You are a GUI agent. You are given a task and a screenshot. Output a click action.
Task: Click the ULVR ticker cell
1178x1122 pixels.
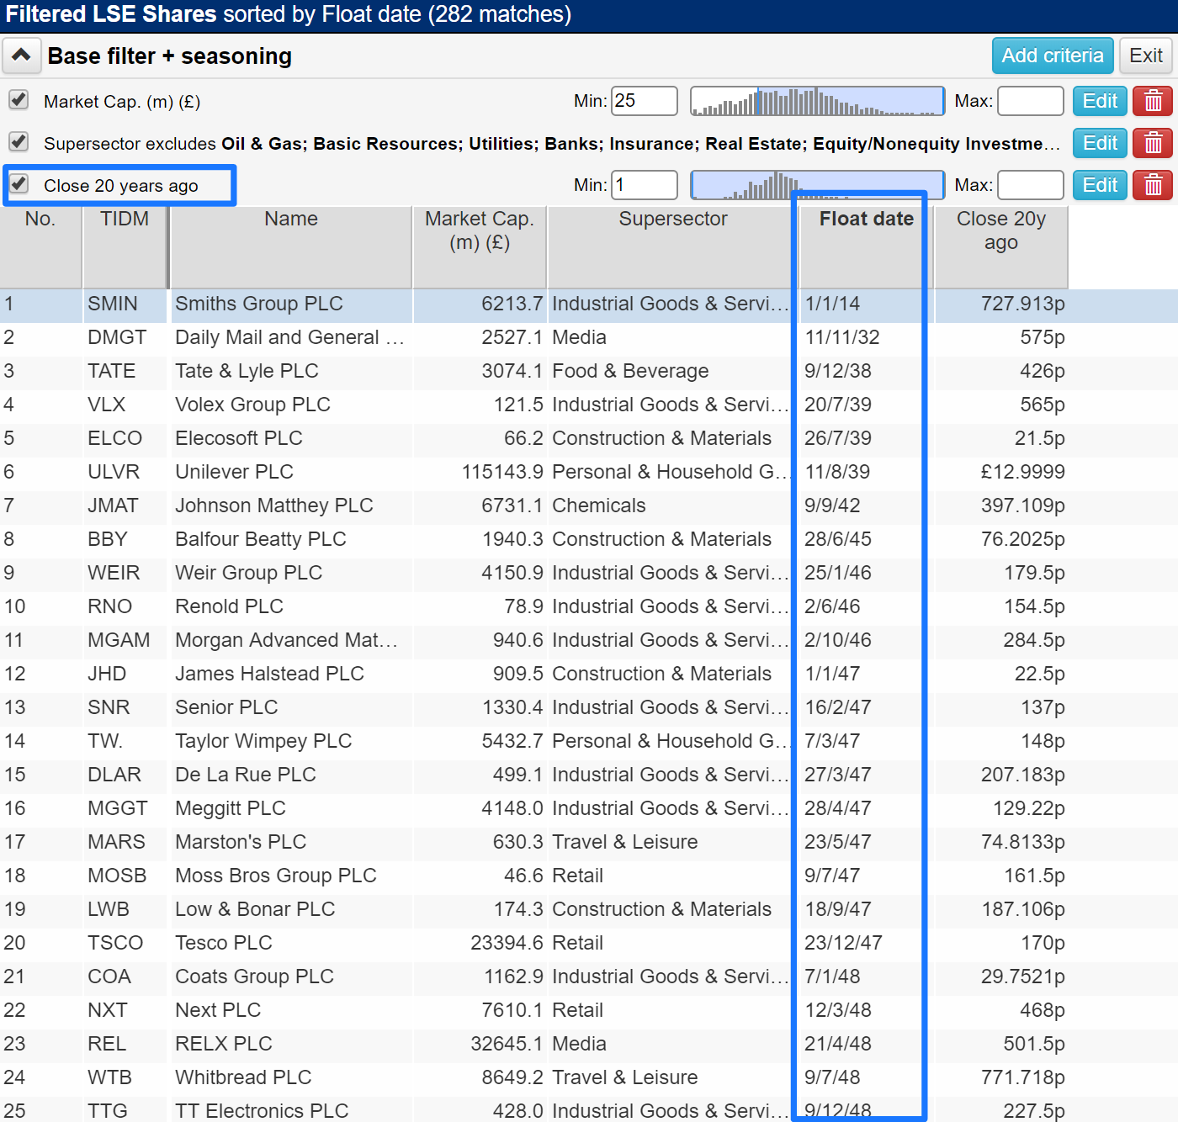[114, 472]
